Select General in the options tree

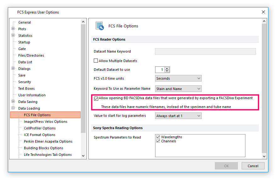coord(24,22)
